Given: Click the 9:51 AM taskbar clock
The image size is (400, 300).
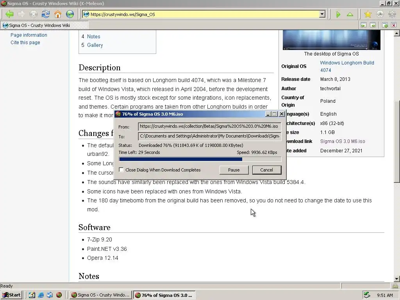Looking at the screenshot, I should point(385,295).
